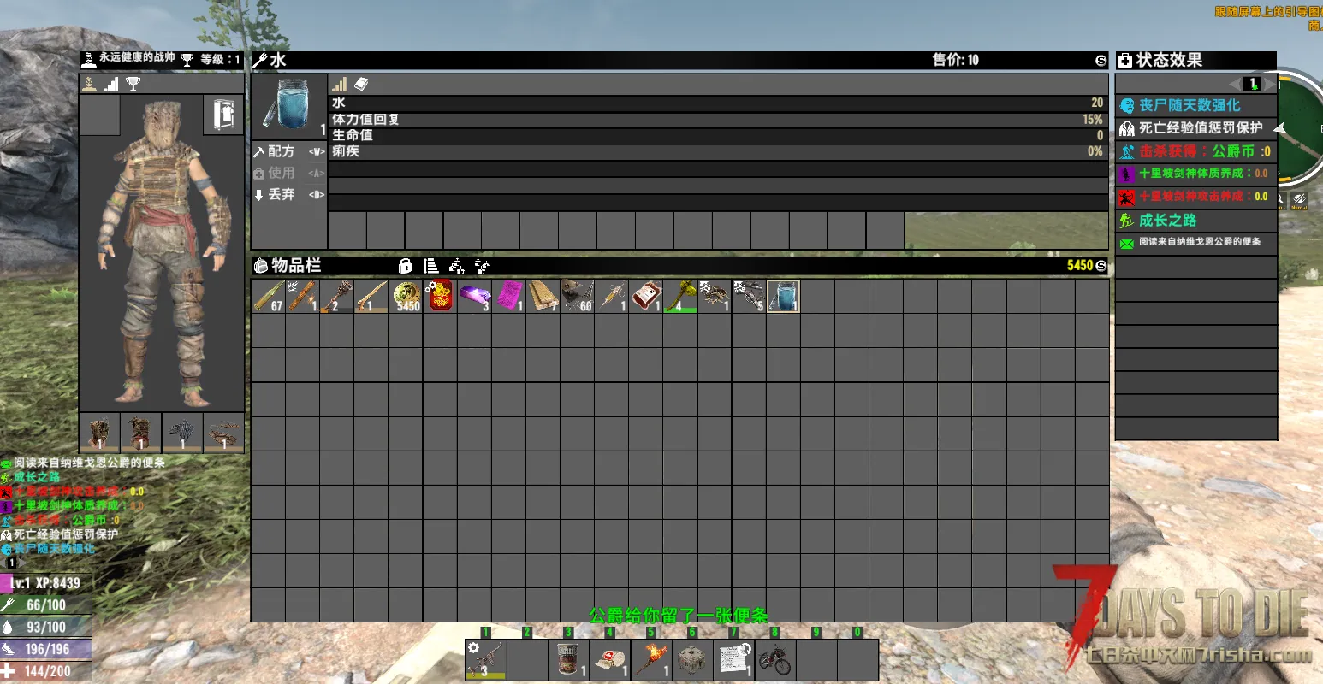Select the stone axe in inventory
Screen dimensions: 1323x684
(680, 297)
